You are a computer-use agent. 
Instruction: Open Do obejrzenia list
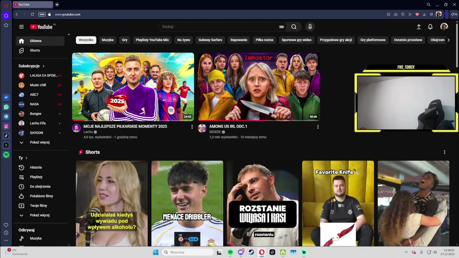40,187
